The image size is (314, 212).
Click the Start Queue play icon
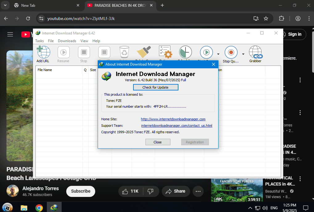click(206, 52)
